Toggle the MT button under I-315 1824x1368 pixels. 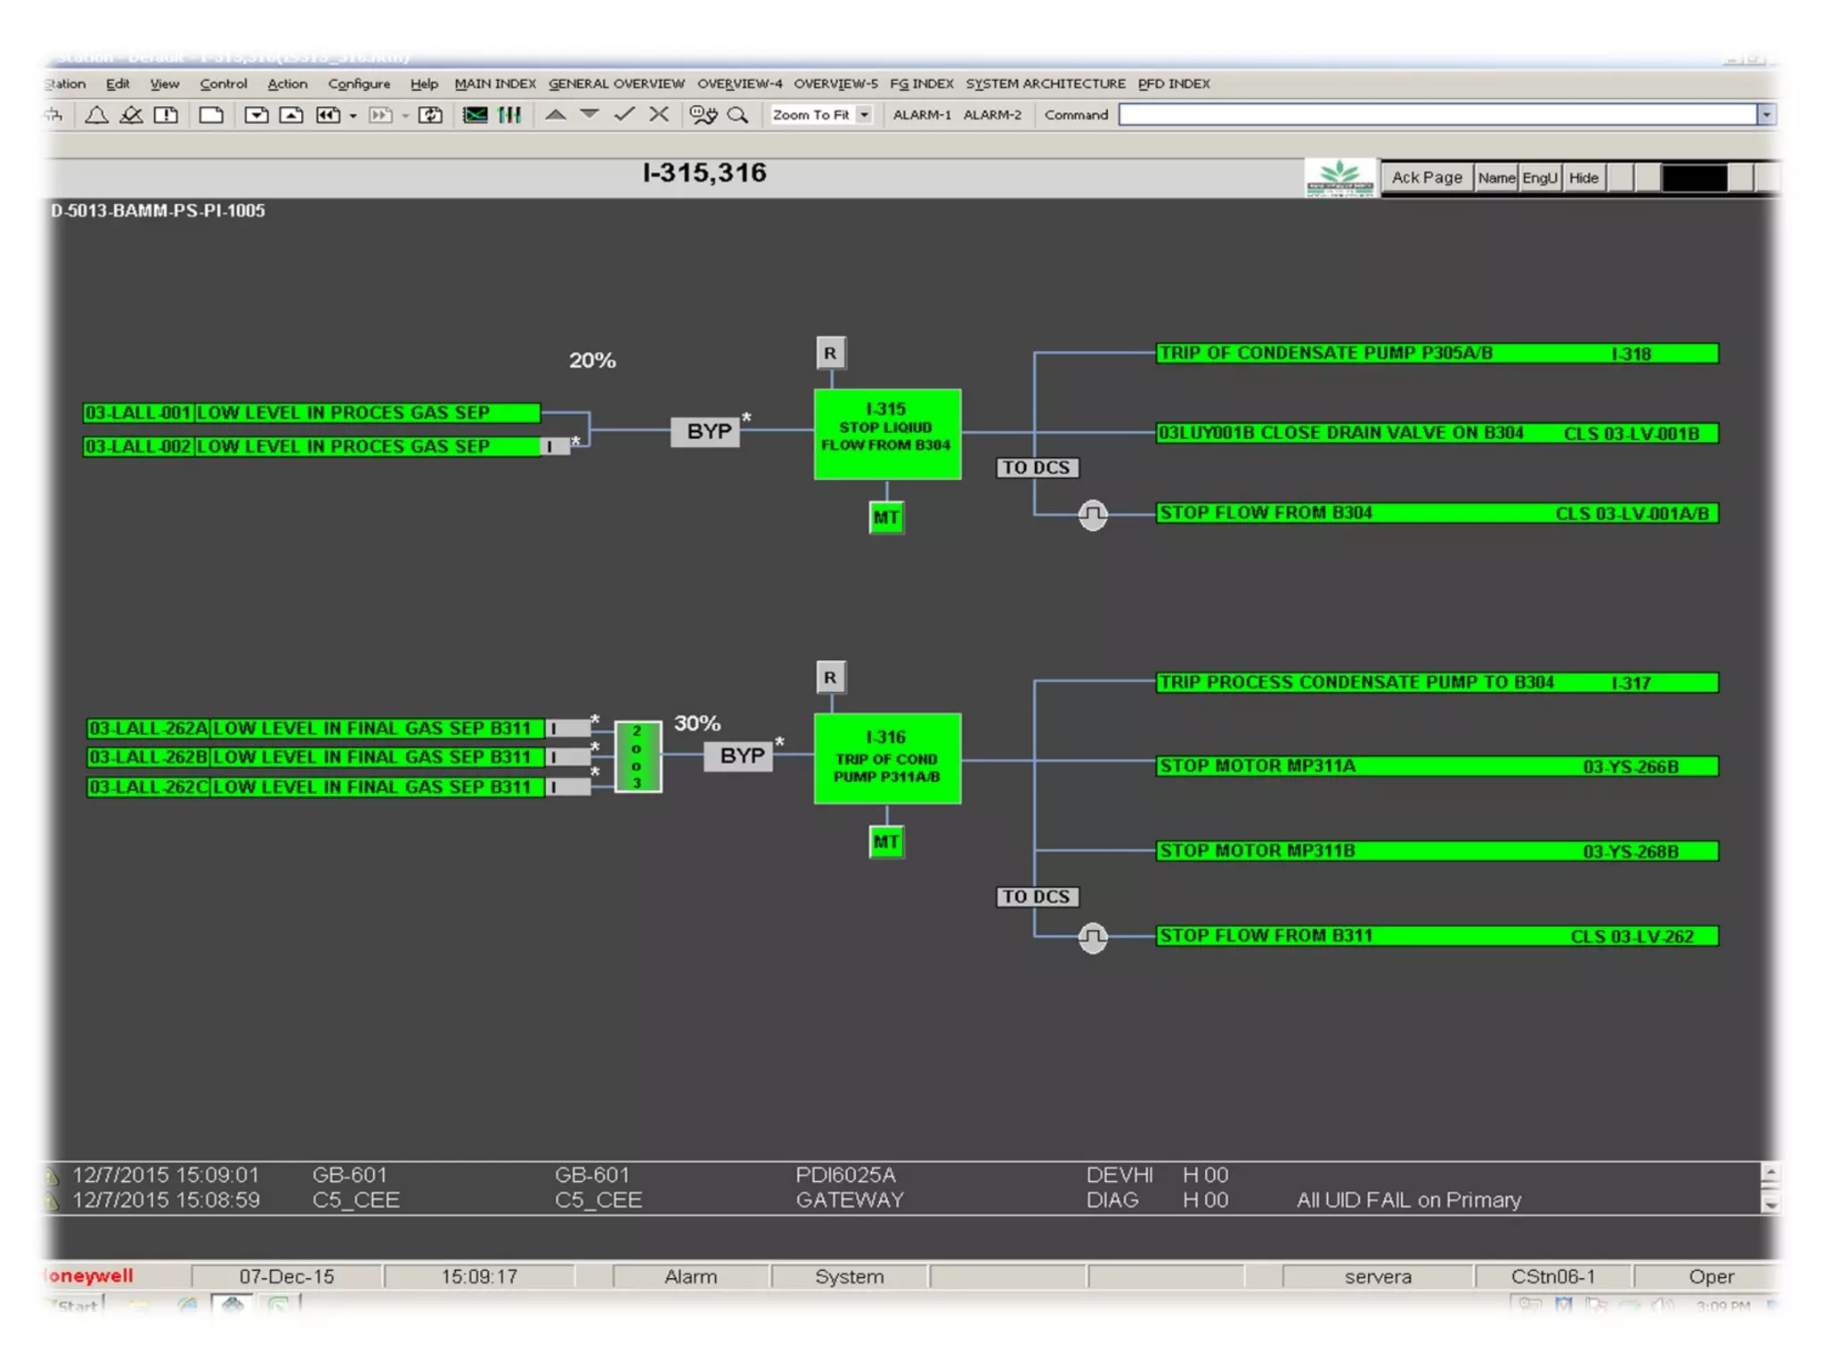(885, 517)
